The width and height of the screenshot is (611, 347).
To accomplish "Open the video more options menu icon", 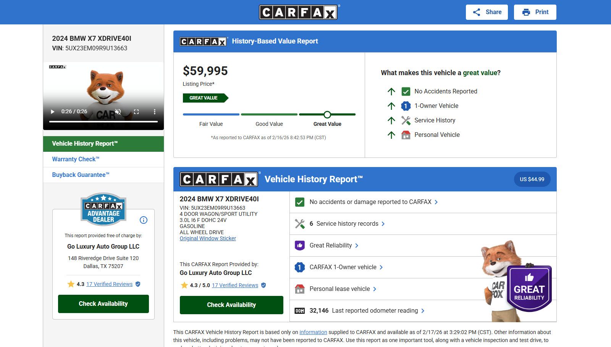I will [155, 112].
